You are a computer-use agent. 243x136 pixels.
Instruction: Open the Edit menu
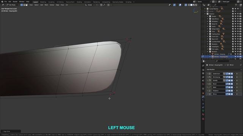(x=10, y=2)
